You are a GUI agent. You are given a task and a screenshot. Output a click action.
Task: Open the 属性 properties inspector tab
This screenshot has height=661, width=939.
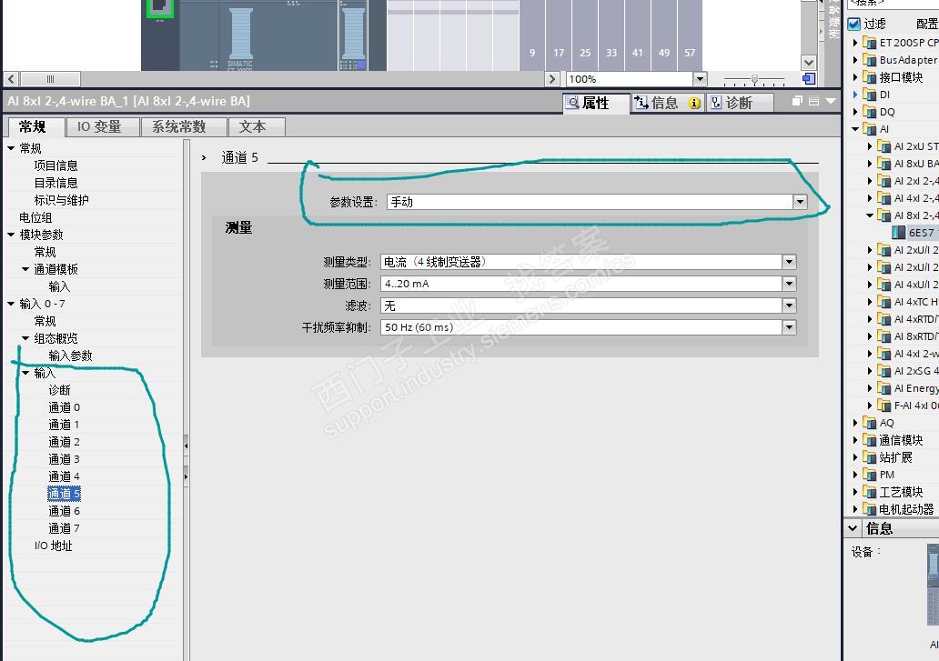(x=596, y=103)
